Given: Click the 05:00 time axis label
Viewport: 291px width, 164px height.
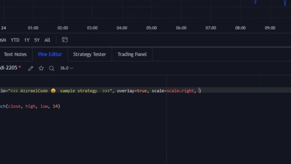Looking at the screenshot, I should tap(151, 28).
